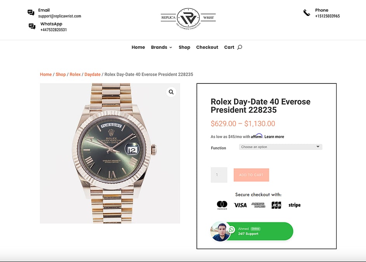Click the email support chat icon
Viewport: 366px width, 262px height.
(31, 12)
